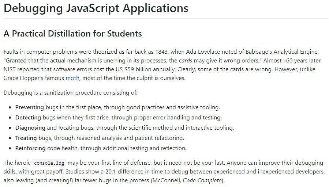Click the italicized word "cards"
This screenshot has height=187, width=329.
click(x=186, y=61)
